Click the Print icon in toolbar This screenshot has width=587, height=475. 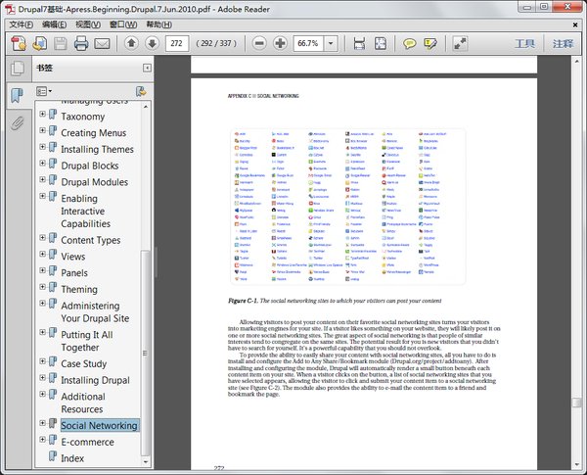pyautogui.click(x=81, y=44)
